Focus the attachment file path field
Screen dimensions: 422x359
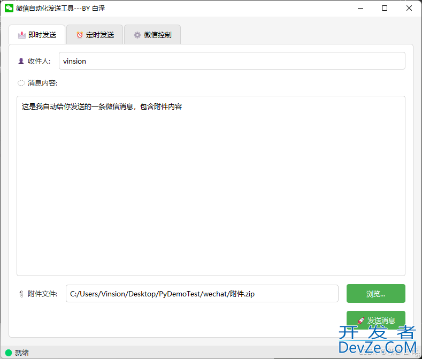[202, 294]
